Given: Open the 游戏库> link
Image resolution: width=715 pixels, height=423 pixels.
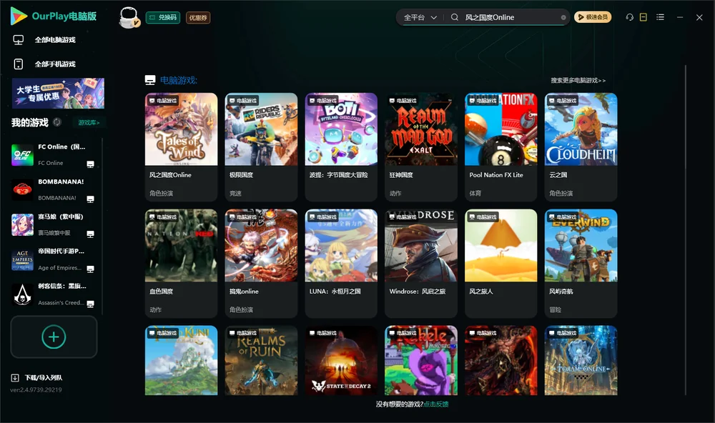Looking at the screenshot, I should pos(89,123).
